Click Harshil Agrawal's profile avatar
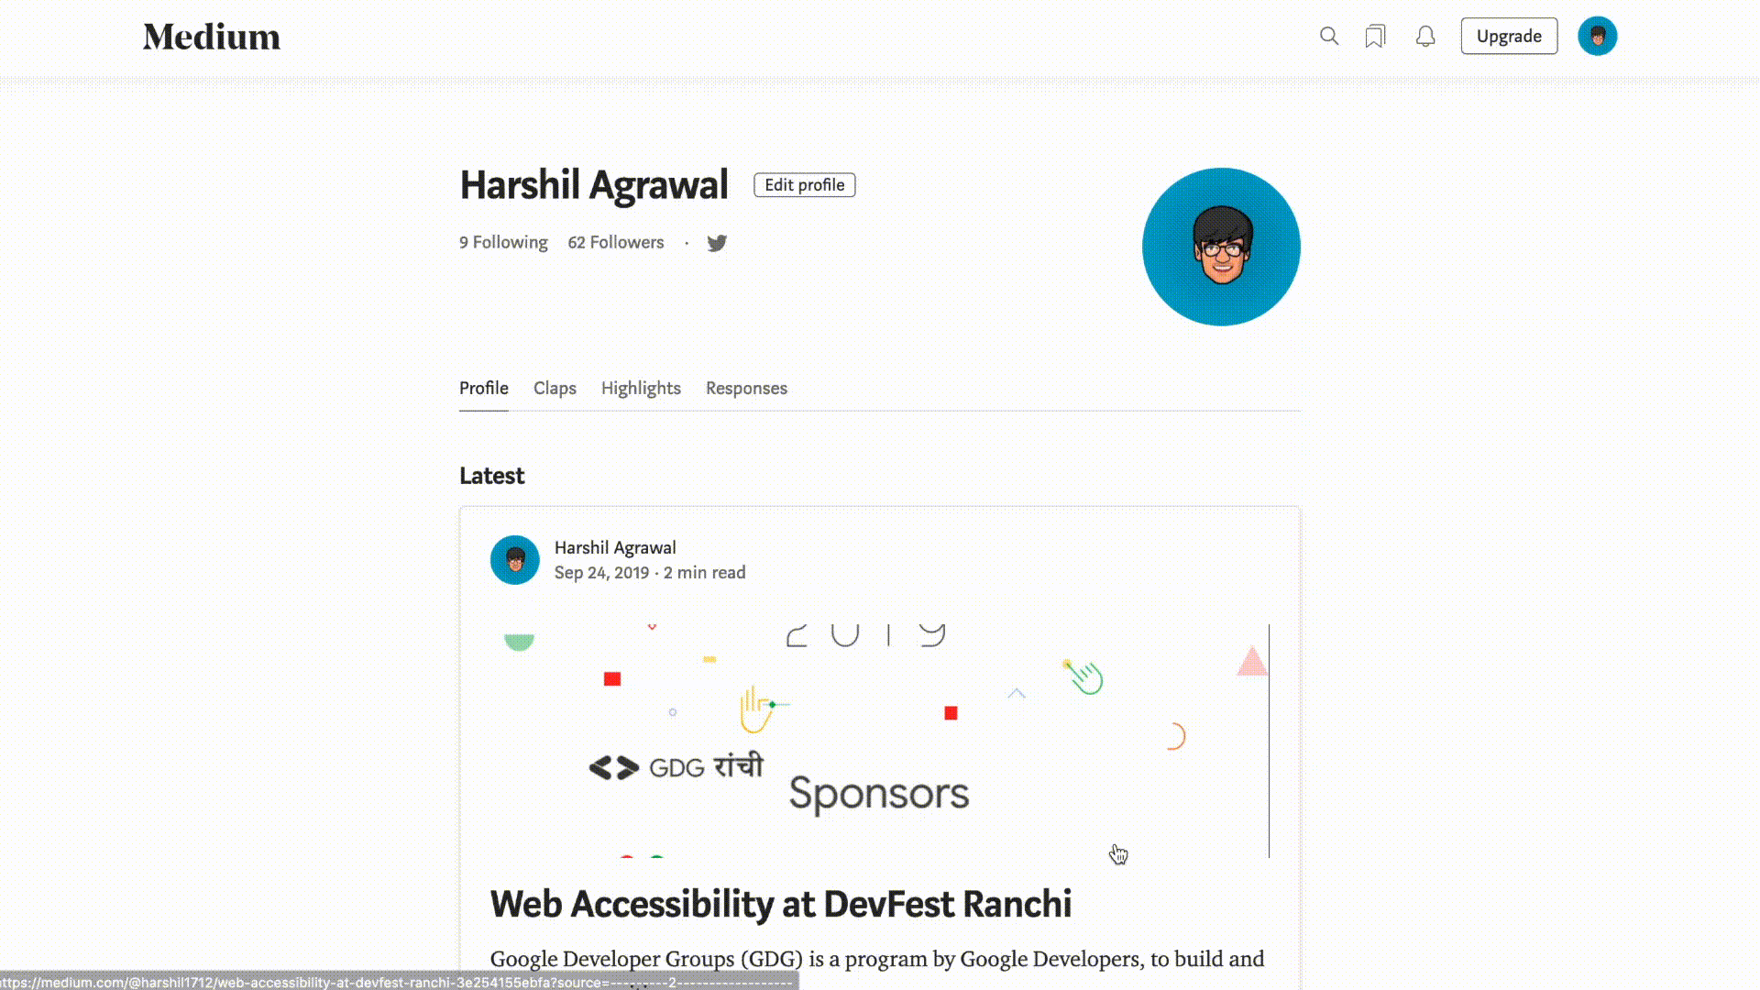The width and height of the screenshot is (1760, 990). [x=1221, y=247]
